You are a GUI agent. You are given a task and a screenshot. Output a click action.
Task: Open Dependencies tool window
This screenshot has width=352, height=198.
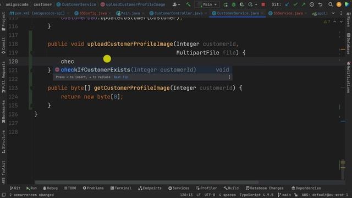(x=306, y=188)
